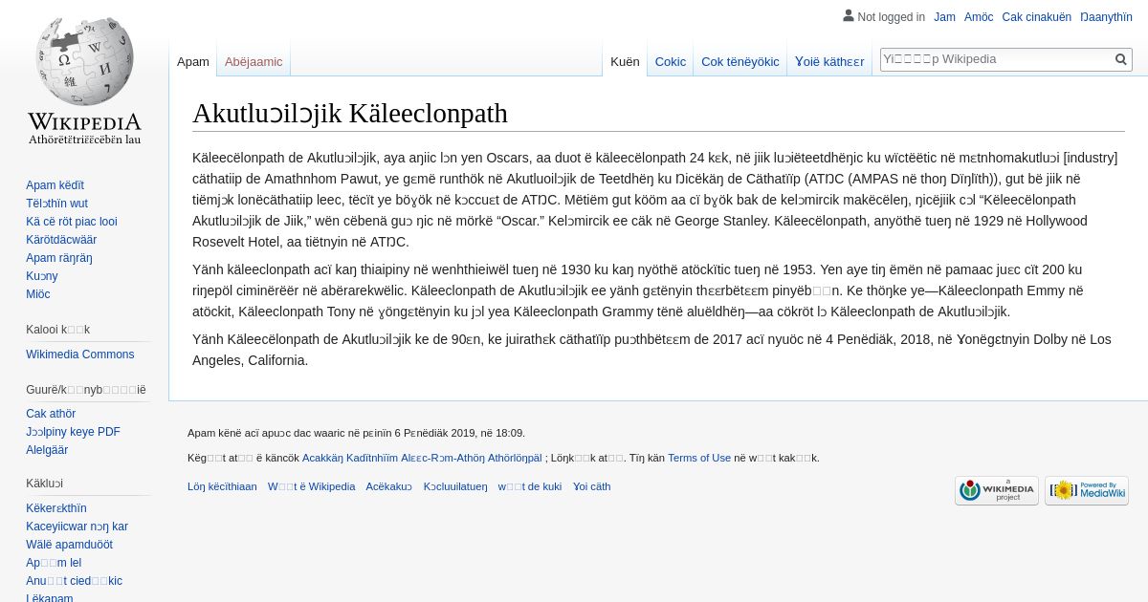Click the Miöc sidebar link
The height and width of the screenshot is (602, 1148).
(x=38, y=294)
